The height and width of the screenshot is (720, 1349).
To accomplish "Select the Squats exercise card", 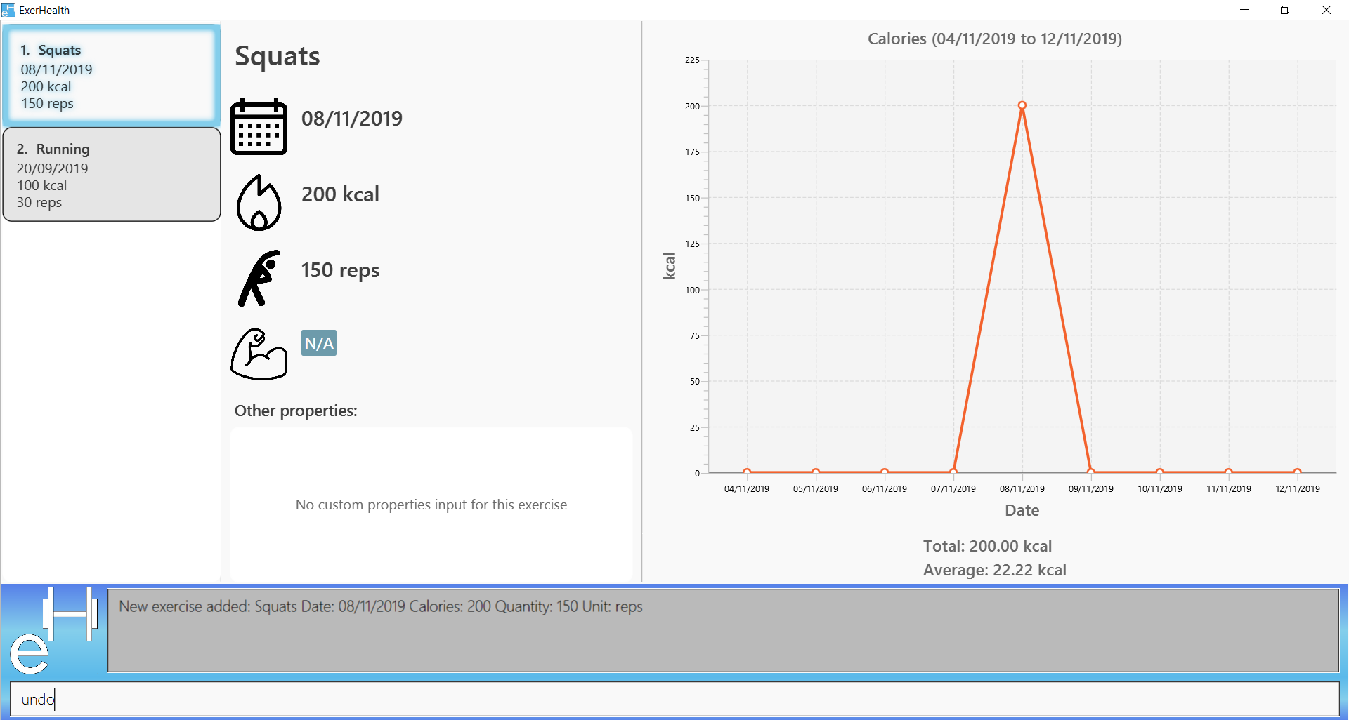I will 112,76.
